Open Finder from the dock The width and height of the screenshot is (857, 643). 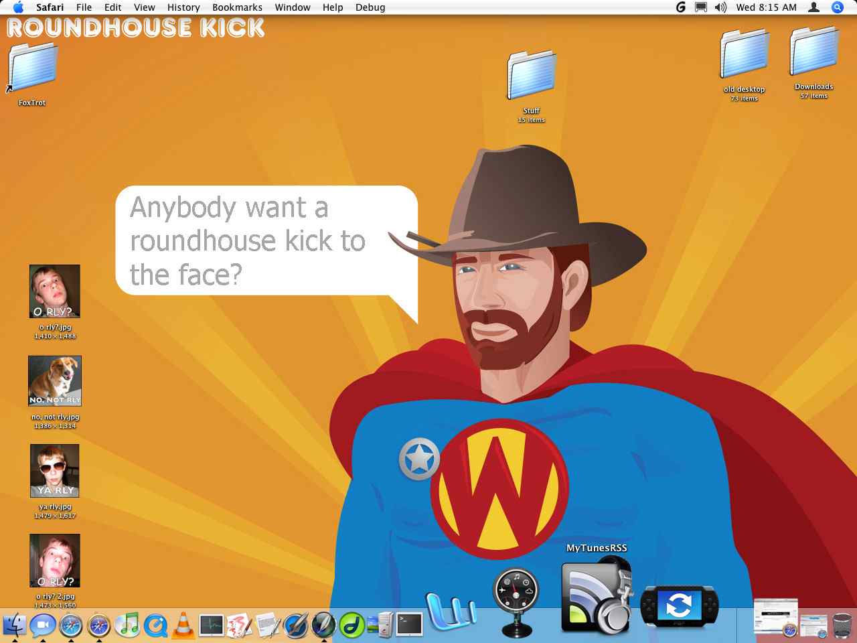pos(15,625)
